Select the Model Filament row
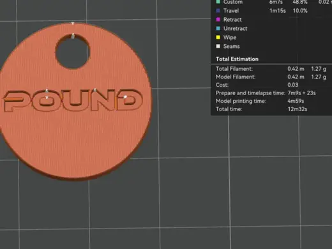Viewport: 332px width, 249px height. tap(271, 77)
